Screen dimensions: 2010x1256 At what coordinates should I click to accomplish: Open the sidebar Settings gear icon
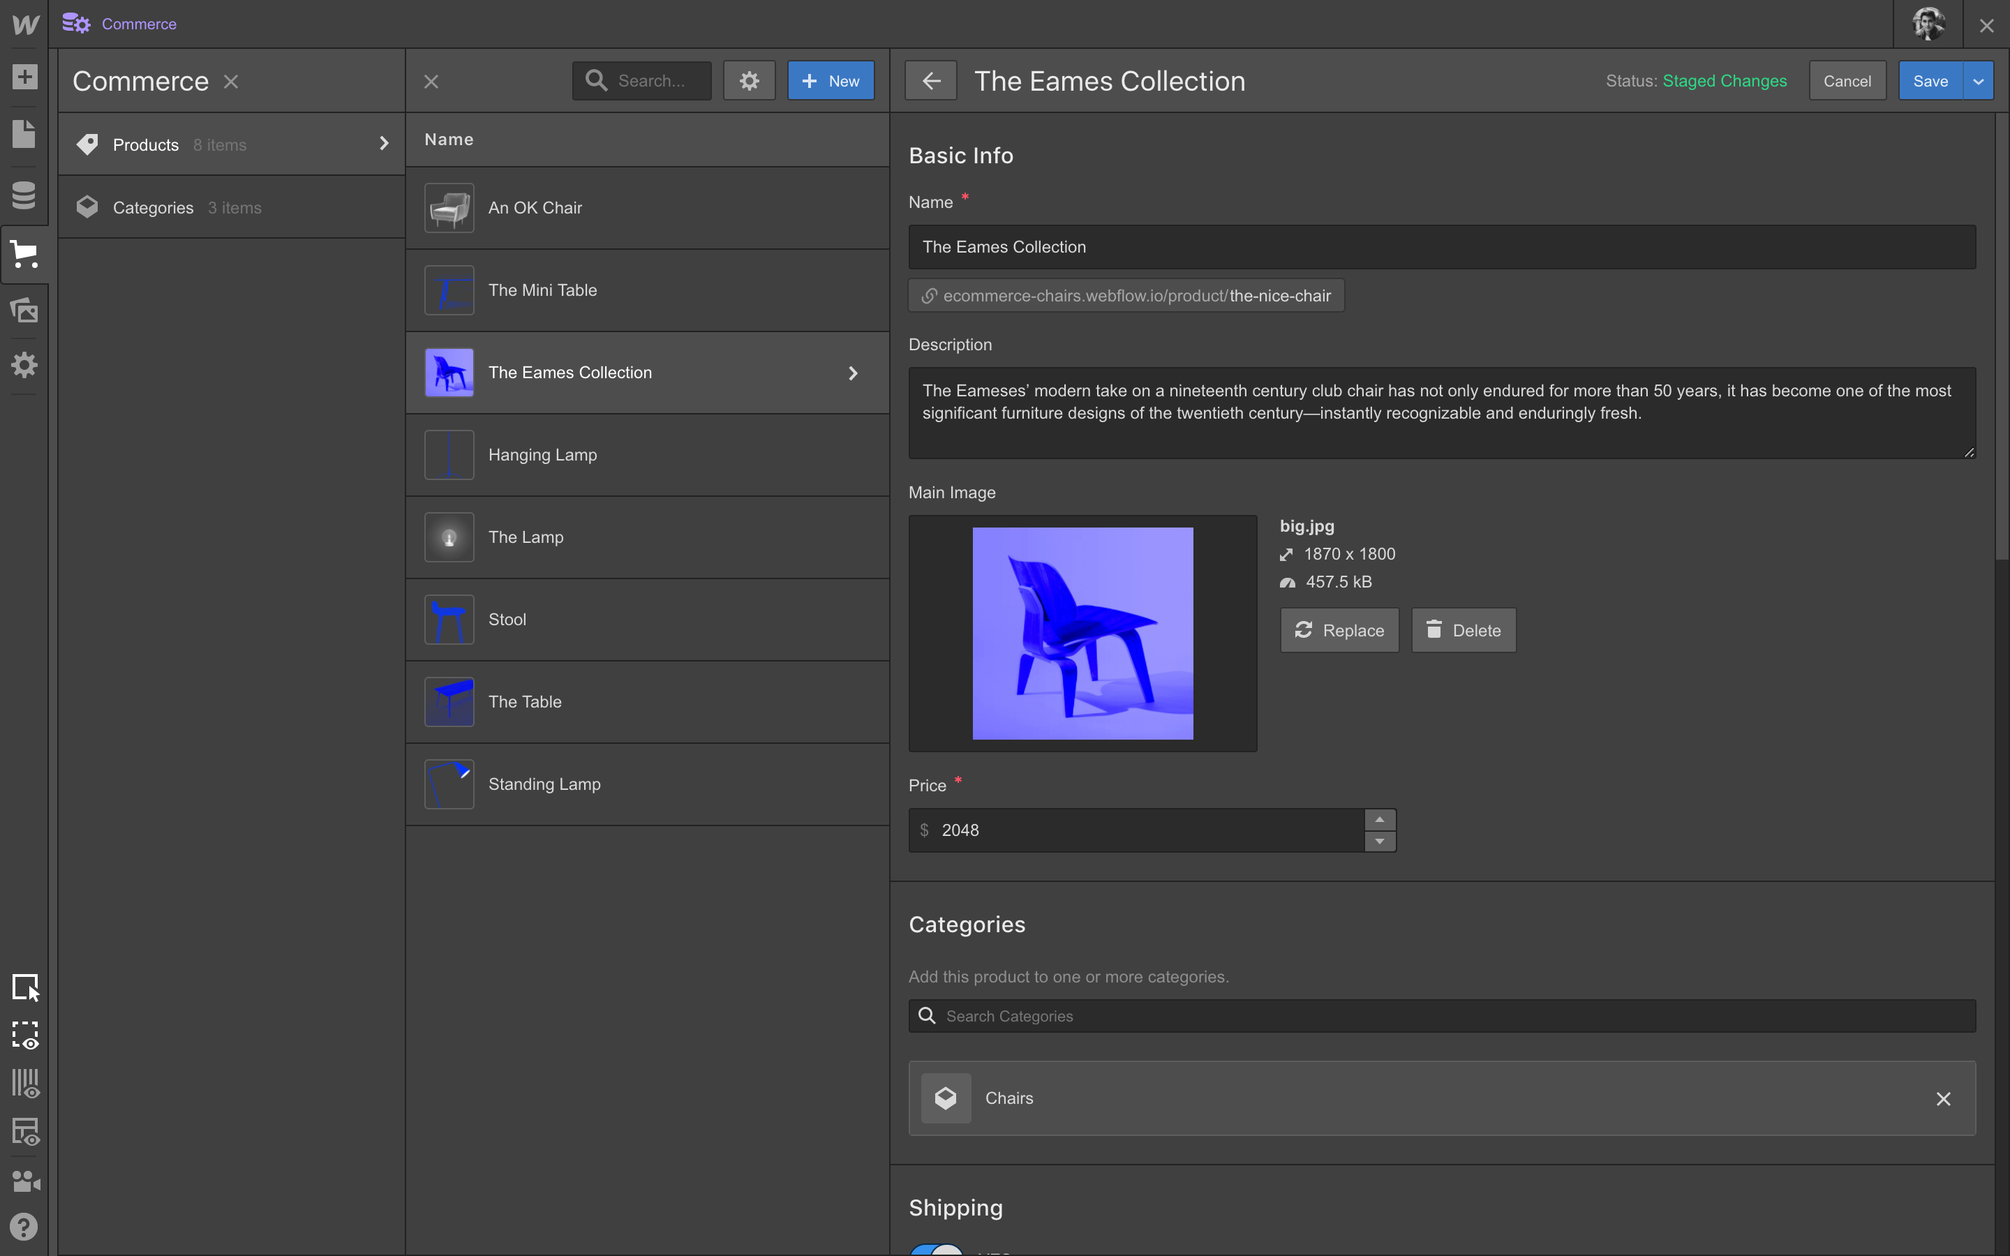point(24,365)
